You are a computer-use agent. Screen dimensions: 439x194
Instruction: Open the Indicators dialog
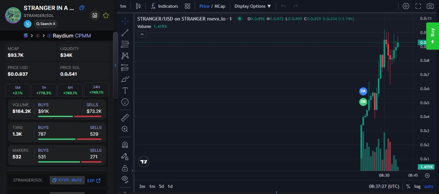click(x=165, y=6)
